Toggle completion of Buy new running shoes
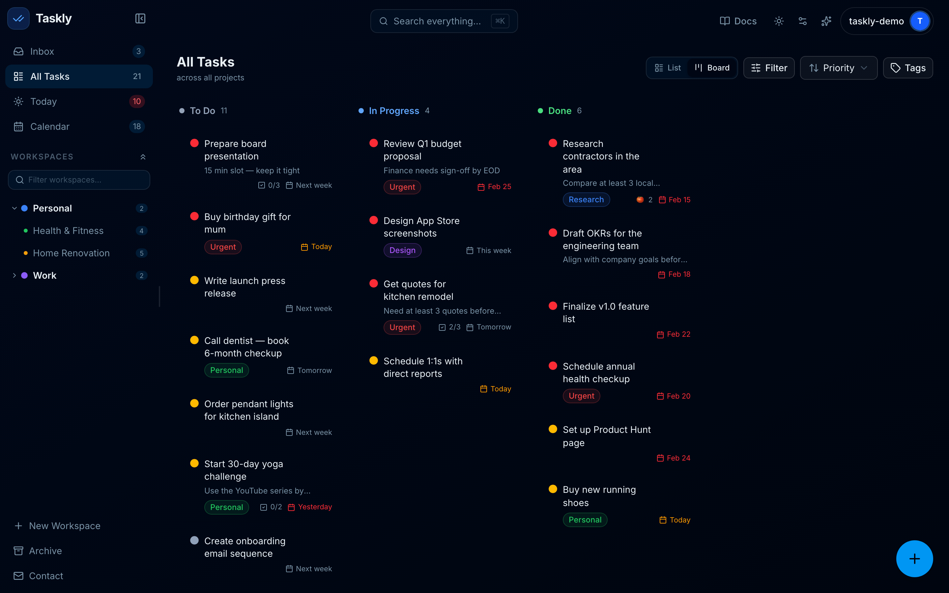The width and height of the screenshot is (949, 593). click(553, 489)
